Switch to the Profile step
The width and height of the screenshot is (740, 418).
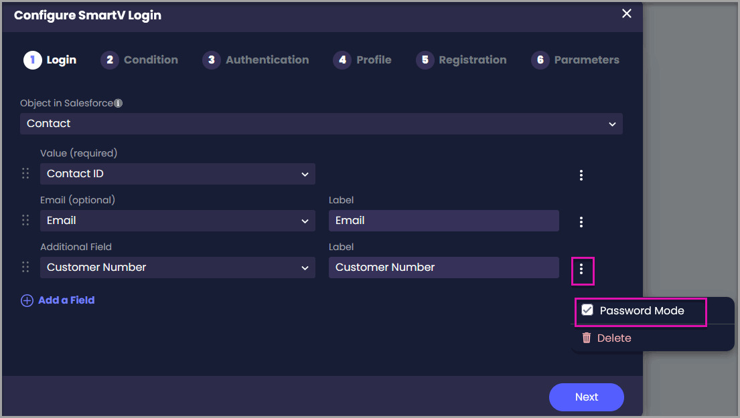click(x=362, y=60)
